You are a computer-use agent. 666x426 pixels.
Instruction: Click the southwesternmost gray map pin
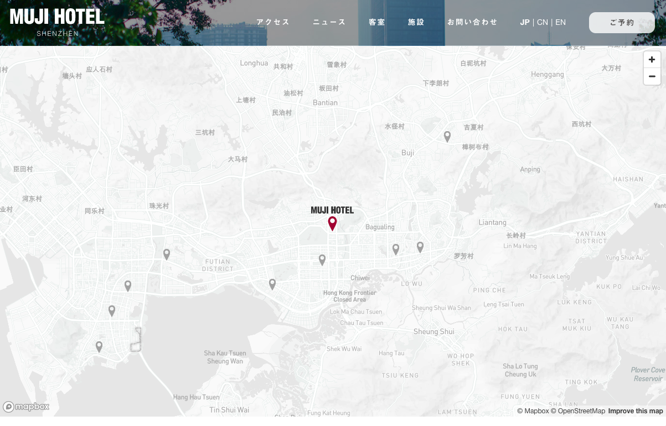[x=99, y=346]
